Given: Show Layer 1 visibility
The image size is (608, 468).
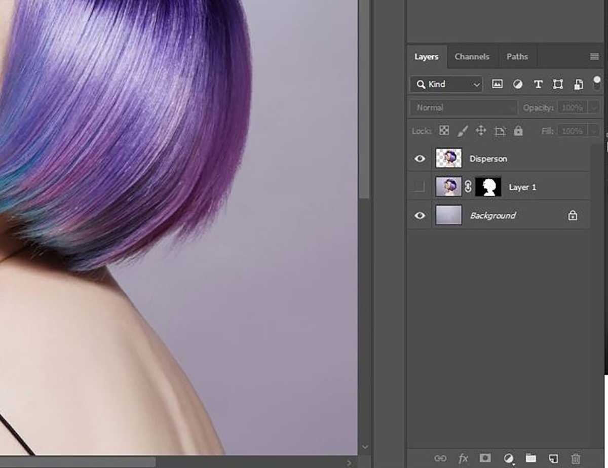Looking at the screenshot, I should [x=419, y=187].
